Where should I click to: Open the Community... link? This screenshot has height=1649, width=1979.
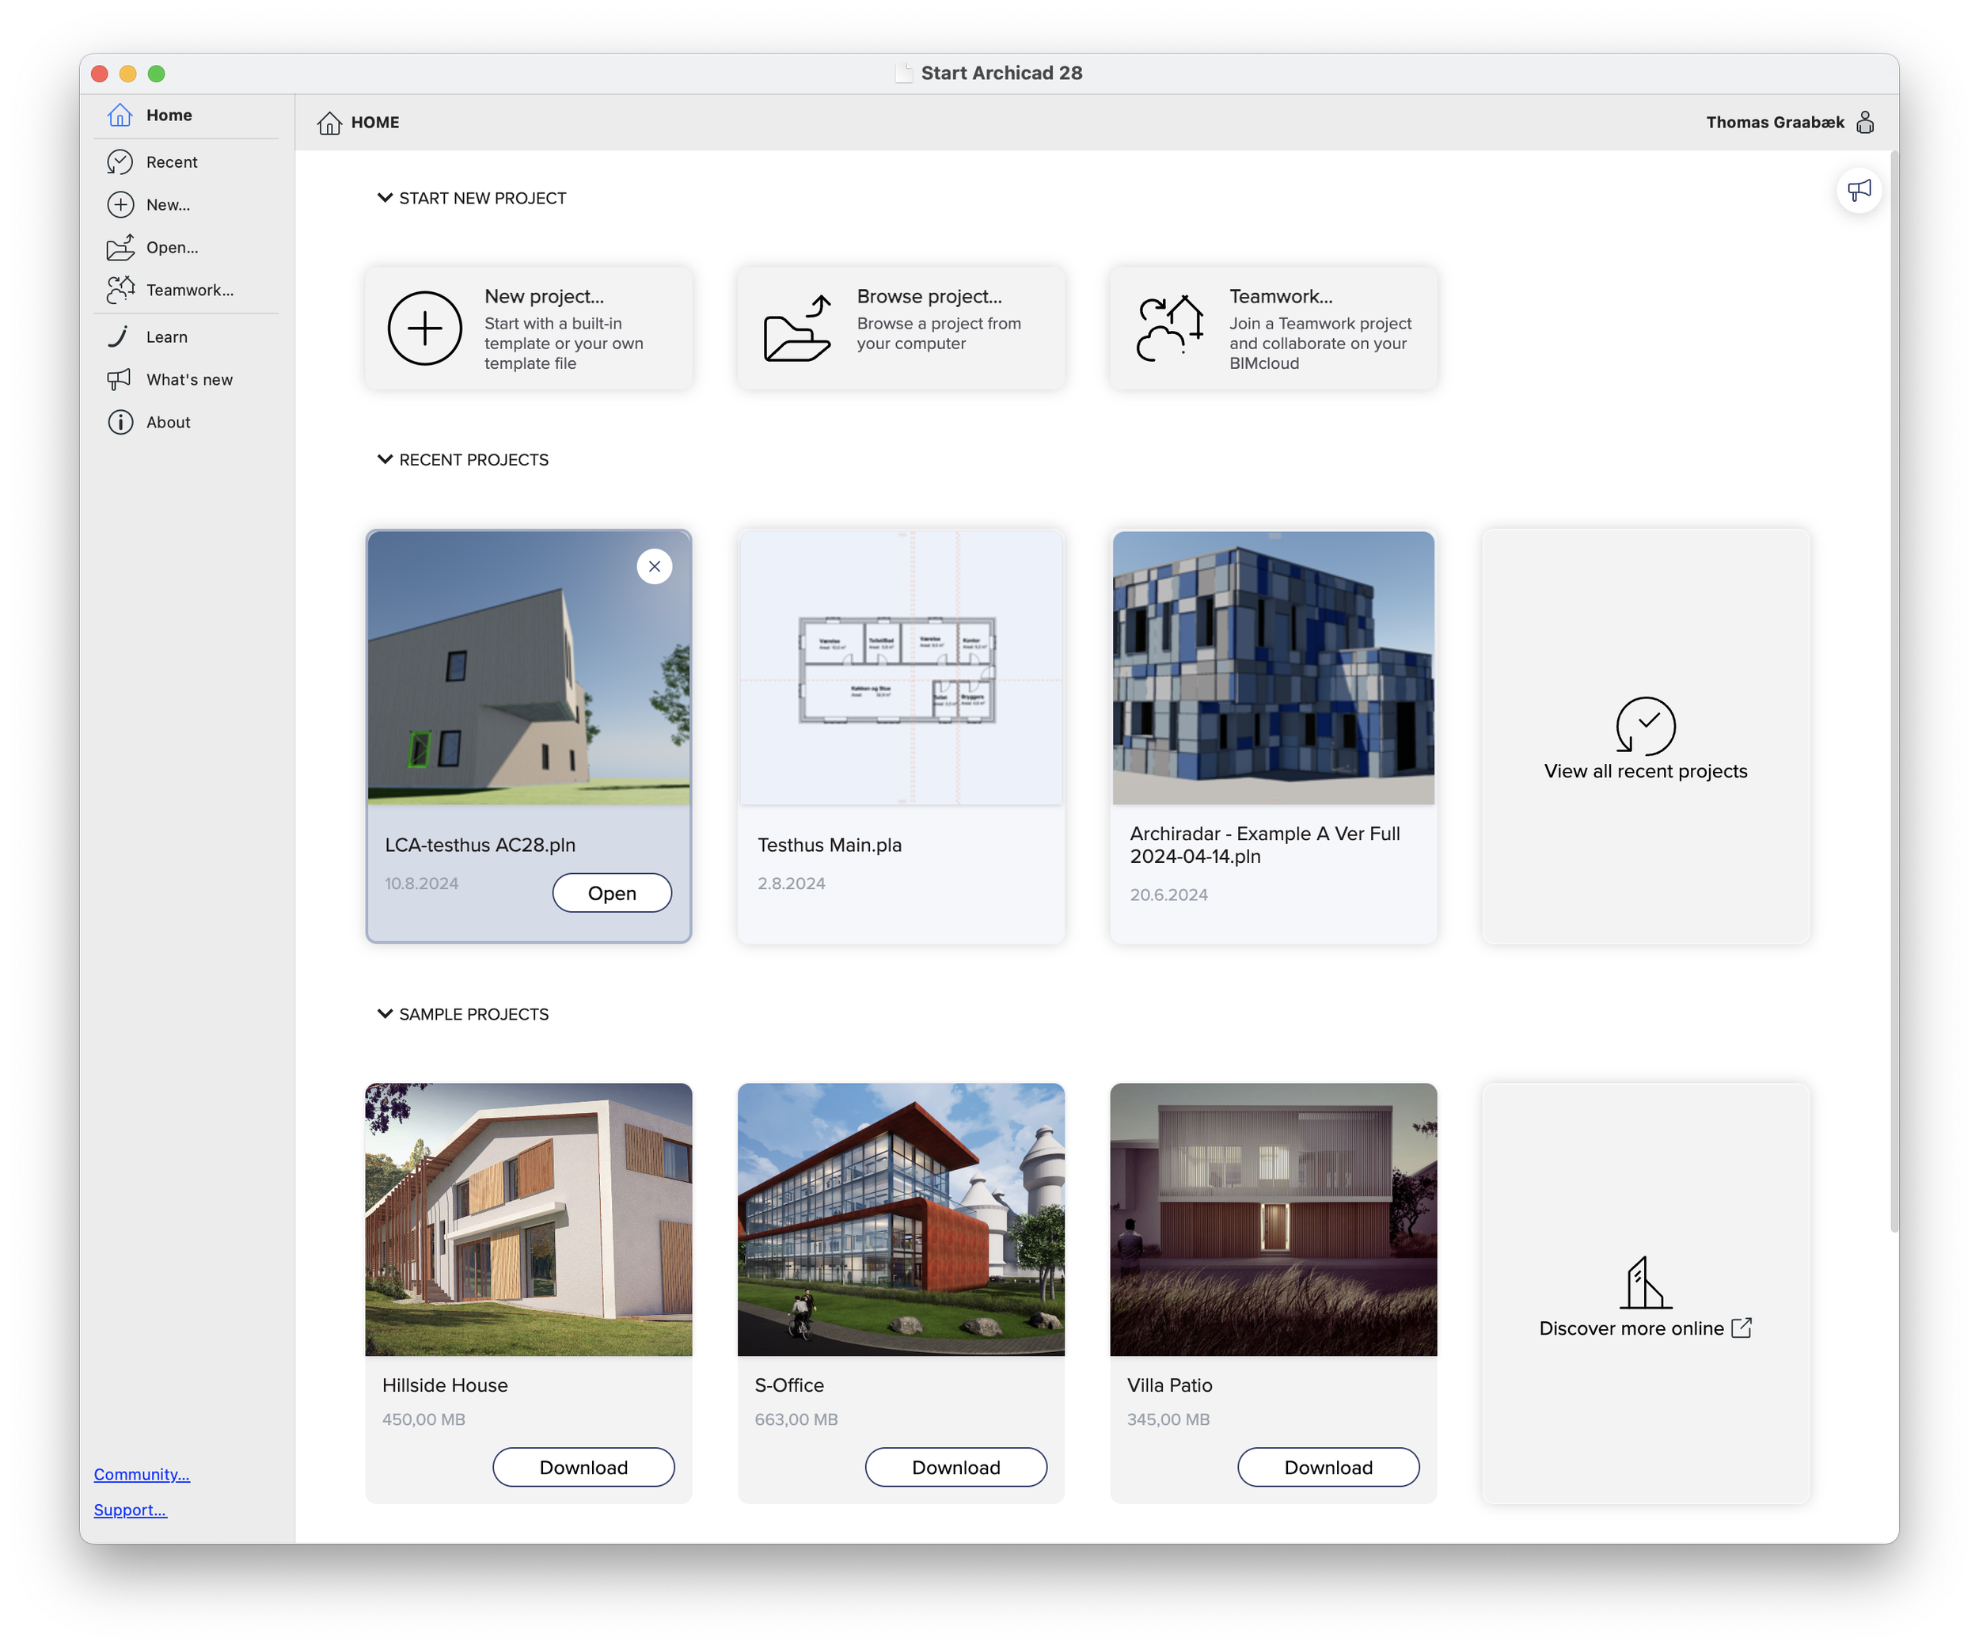142,1474
